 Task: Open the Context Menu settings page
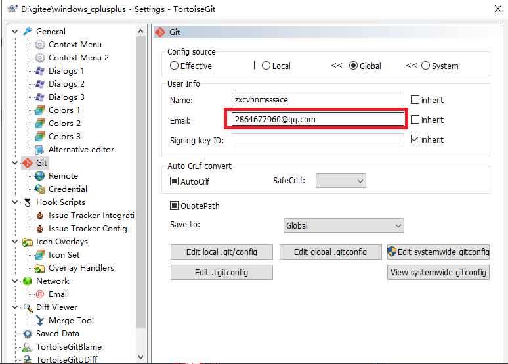pyautogui.click(x=75, y=45)
